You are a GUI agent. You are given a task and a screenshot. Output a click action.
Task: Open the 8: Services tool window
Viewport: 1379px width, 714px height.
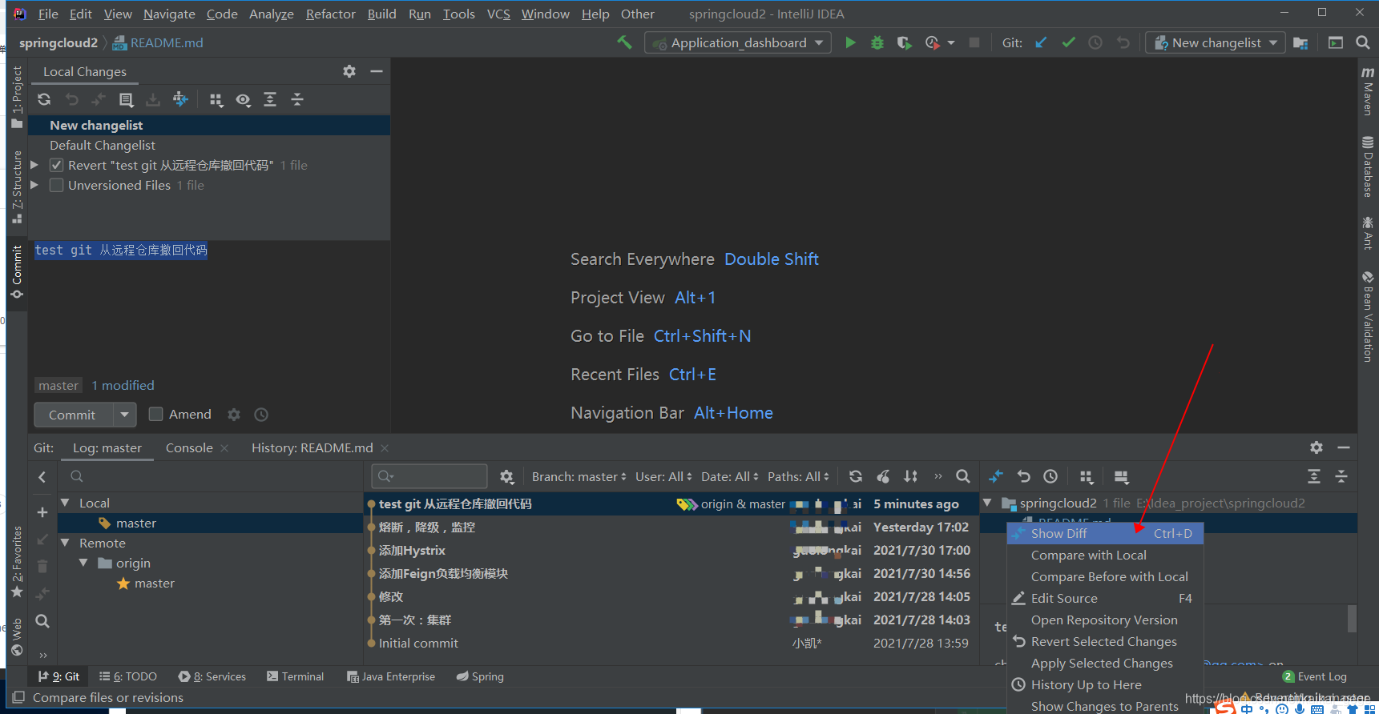[x=212, y=676]
